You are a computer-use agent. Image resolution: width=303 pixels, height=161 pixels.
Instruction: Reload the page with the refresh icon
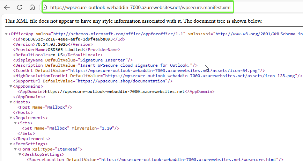pyautogui.click(x=20, y=7)
